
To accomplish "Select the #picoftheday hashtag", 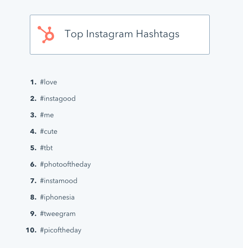I will (61, 230).
